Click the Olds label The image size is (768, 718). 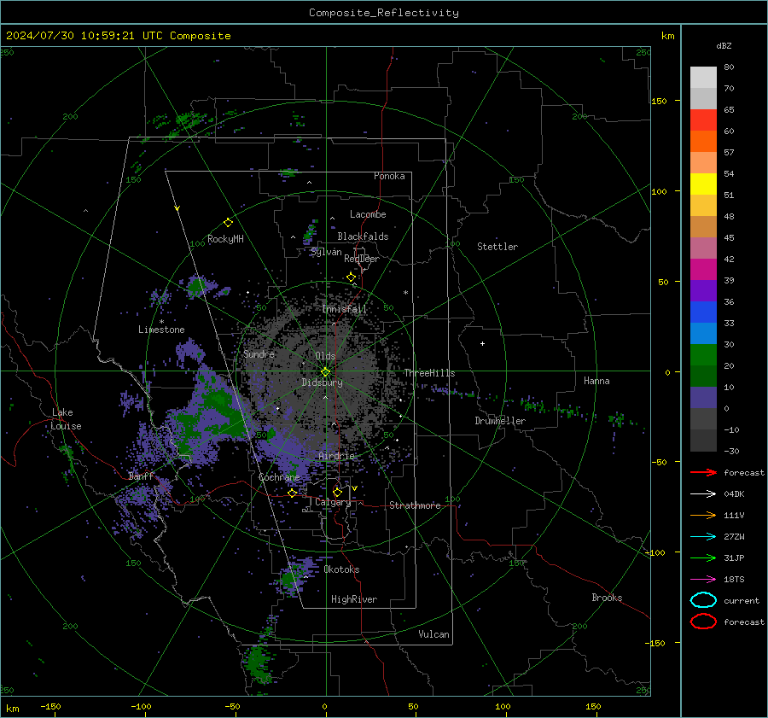[x=325, y=356]
